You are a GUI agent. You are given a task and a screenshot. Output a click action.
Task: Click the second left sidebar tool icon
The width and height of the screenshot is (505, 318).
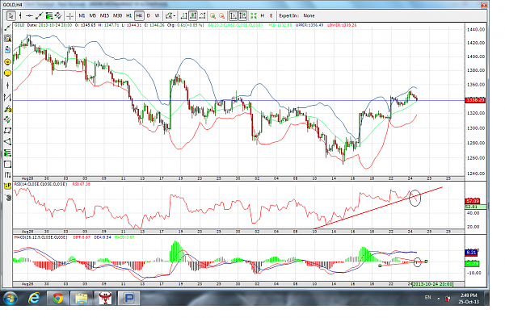click(7, 39)
